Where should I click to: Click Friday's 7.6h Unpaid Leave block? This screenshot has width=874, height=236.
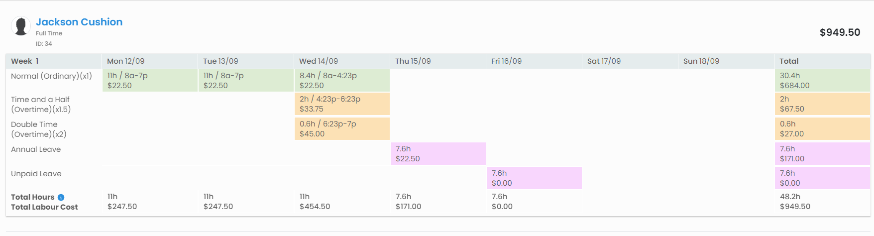click(x=534, y=178)
